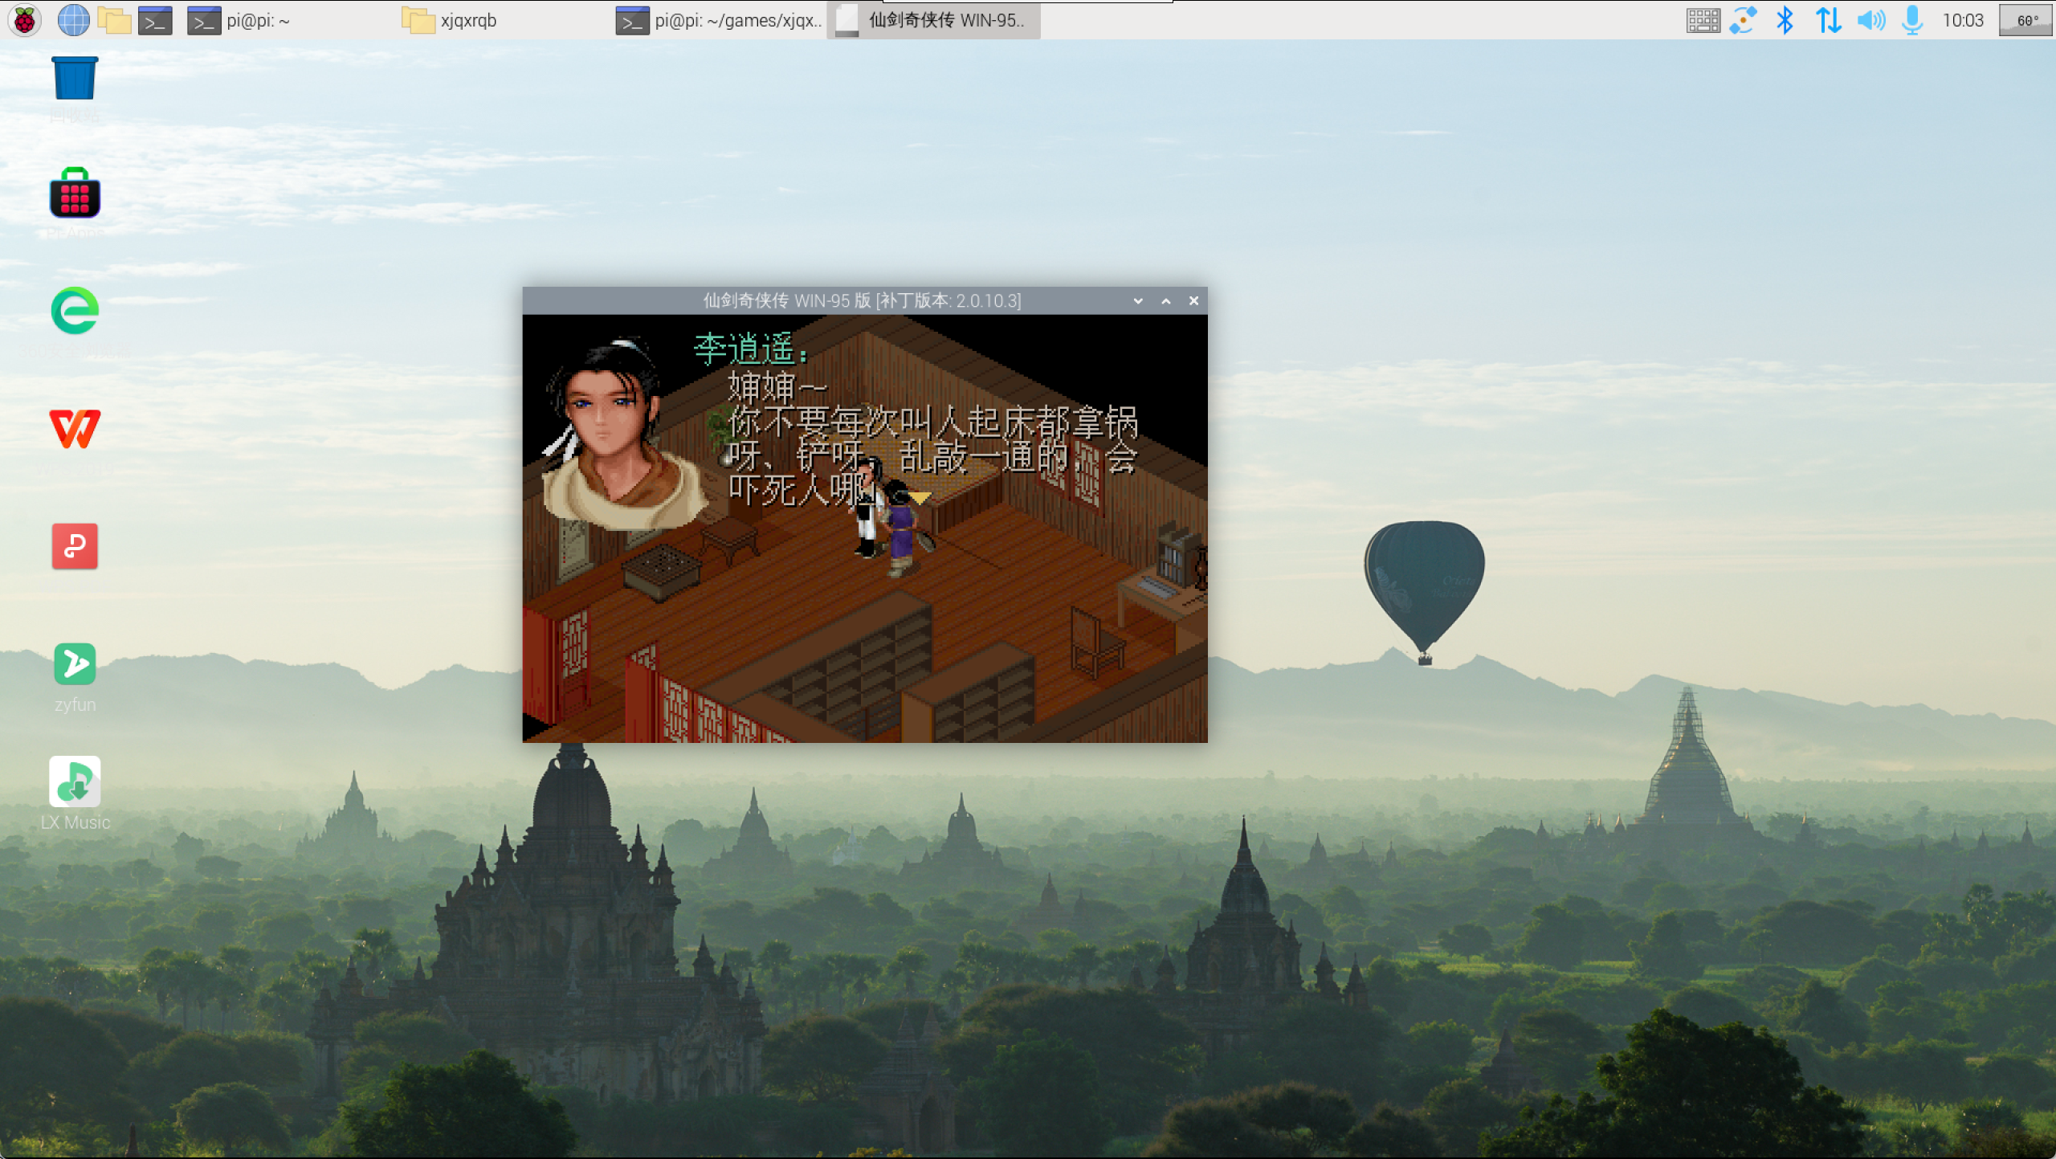Launch the web browser globe icon
Image resolution: width=2056 pixels, height=1159 pixels.
point(73,20)
